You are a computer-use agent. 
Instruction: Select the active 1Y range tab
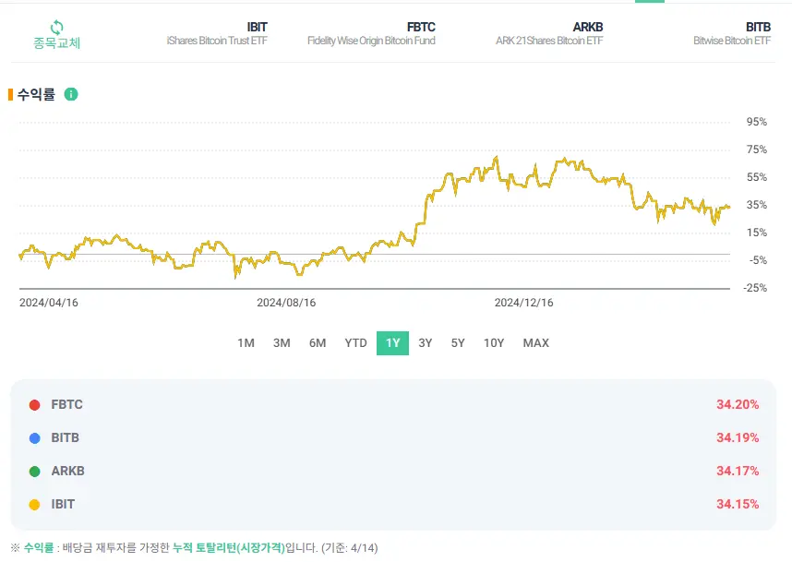(392, 343)
